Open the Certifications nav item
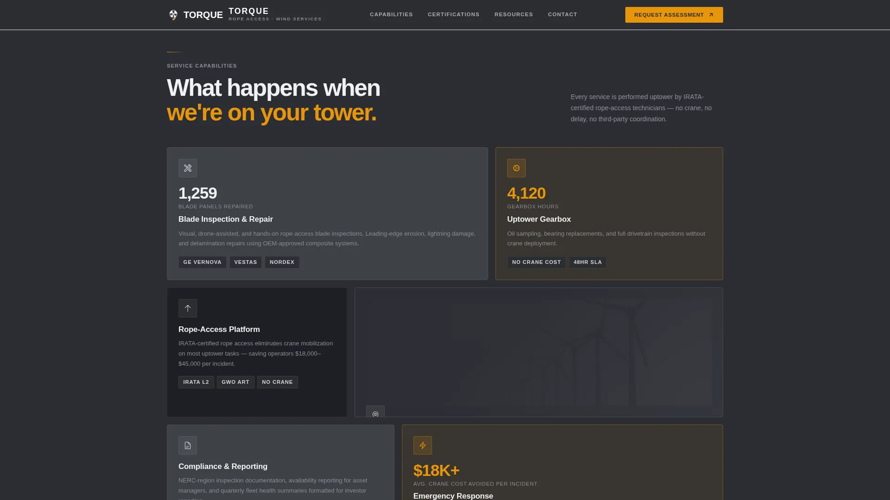890x500 pixels. tap(453, 15)
